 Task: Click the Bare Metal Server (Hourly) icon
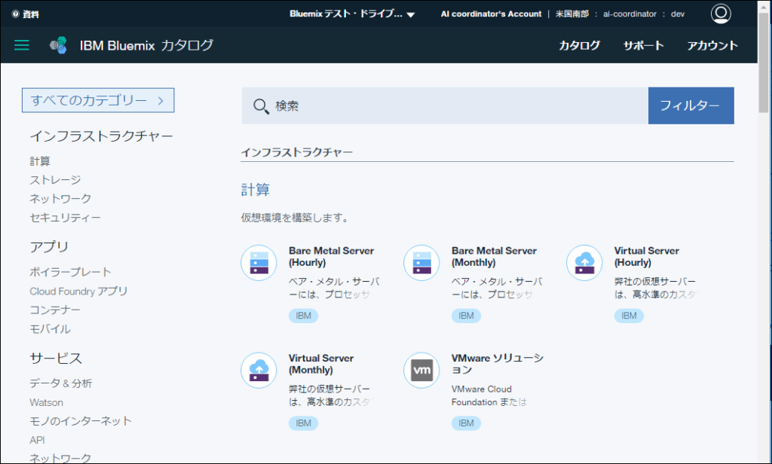259,263
